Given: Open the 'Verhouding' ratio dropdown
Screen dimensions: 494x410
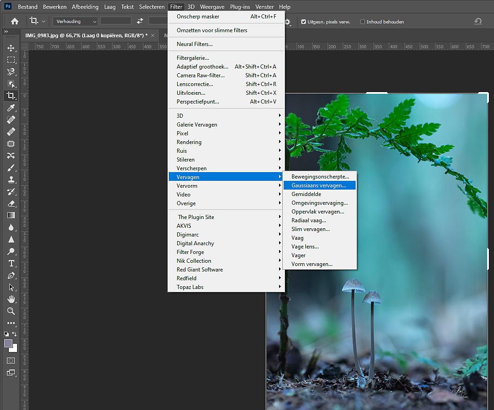Looking at the screenshot, I should coord(75,21).
